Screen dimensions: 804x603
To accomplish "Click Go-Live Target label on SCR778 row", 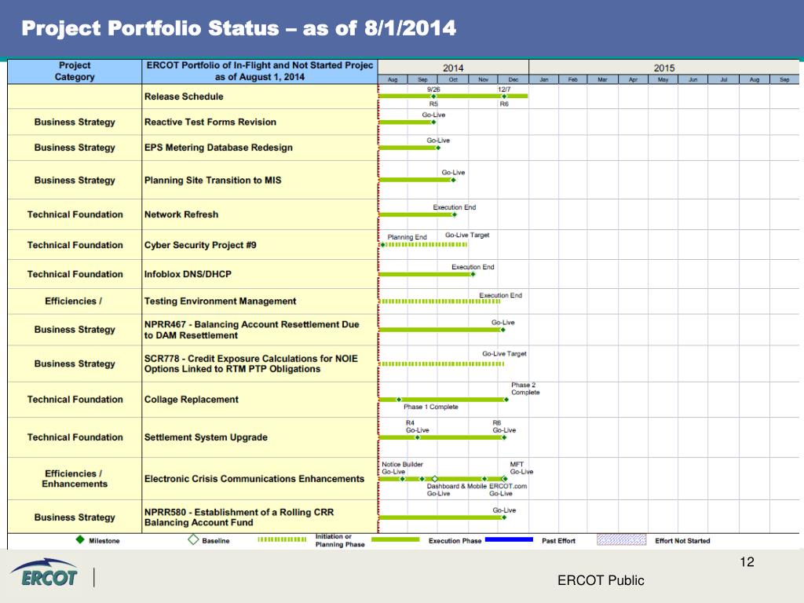I will tap(504, 354).
